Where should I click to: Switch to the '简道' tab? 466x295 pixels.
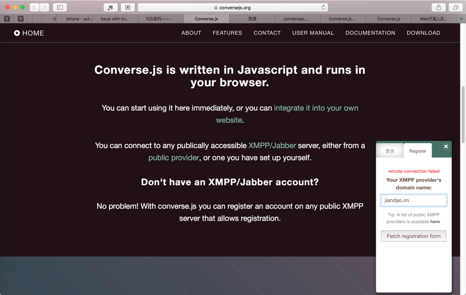(252, 19)
